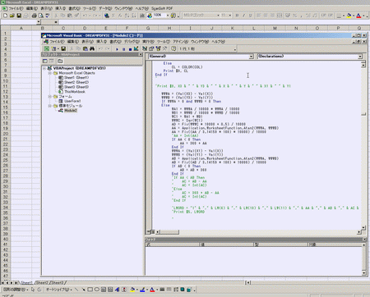Open the font name dropdown in Excel toolbar

coord(218,16)
